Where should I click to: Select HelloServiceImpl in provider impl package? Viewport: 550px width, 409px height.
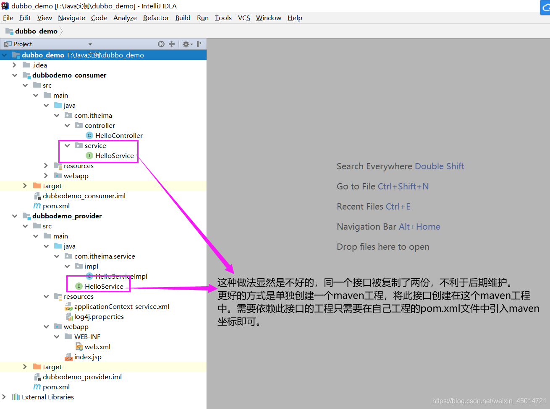121,276
